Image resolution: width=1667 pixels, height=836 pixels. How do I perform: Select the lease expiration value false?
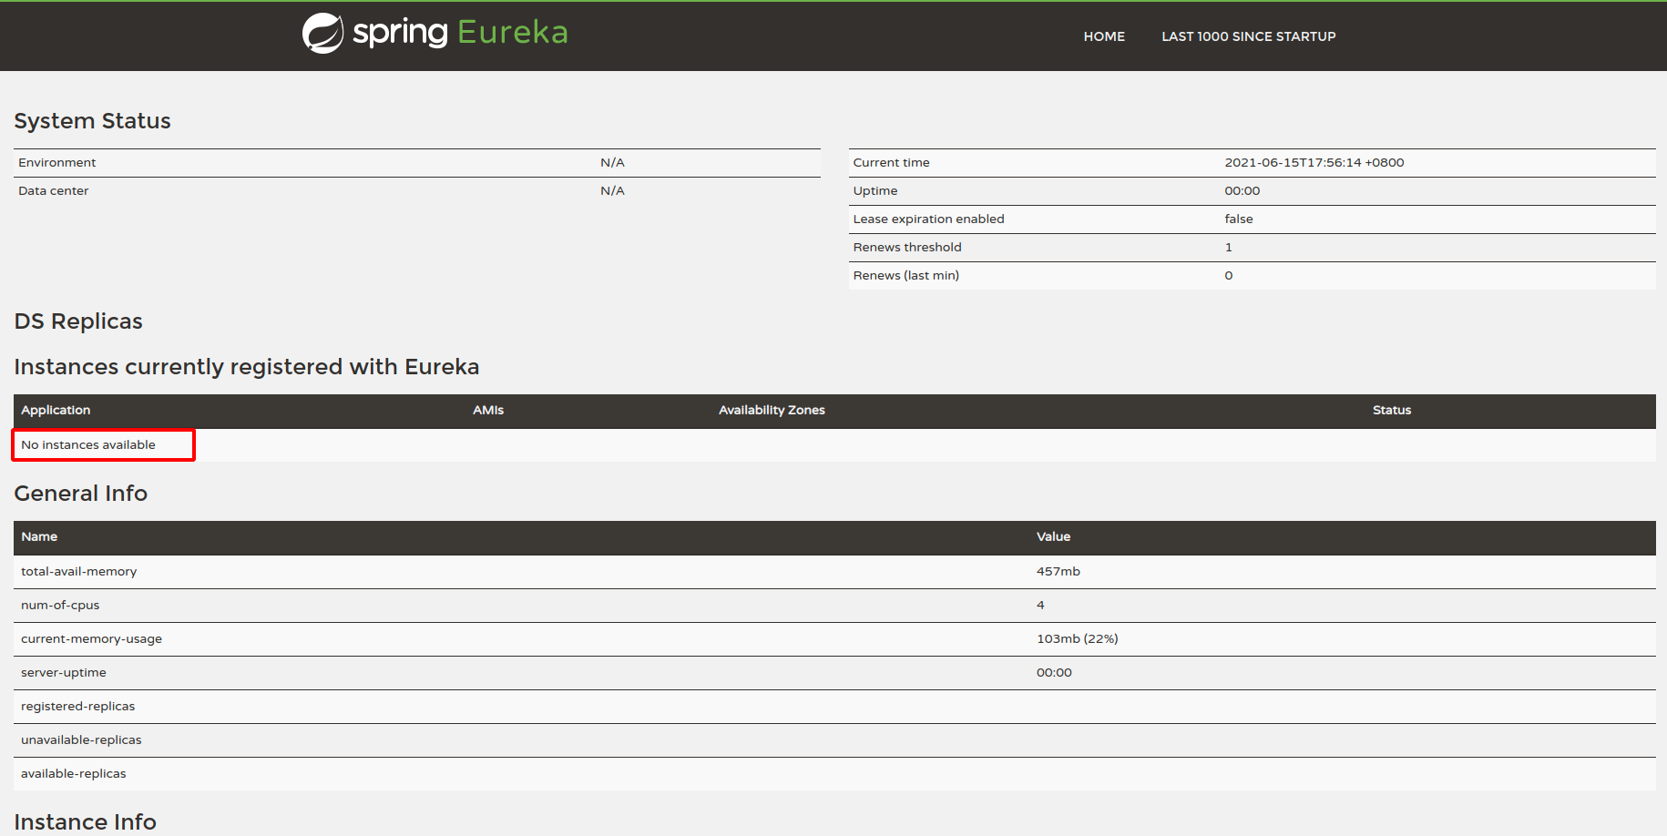coord(1239,219)
